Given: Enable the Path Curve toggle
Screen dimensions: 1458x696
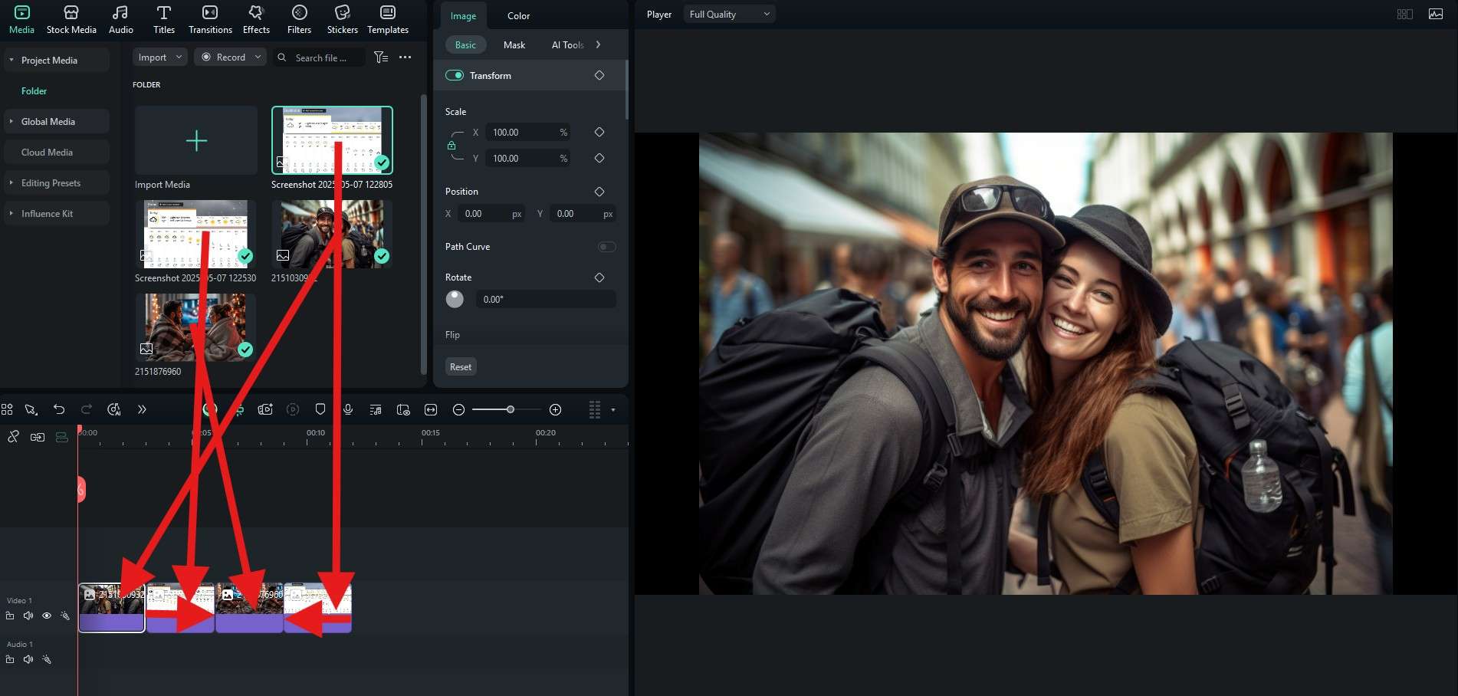Looking at the screenshot, I should [606, 247].
